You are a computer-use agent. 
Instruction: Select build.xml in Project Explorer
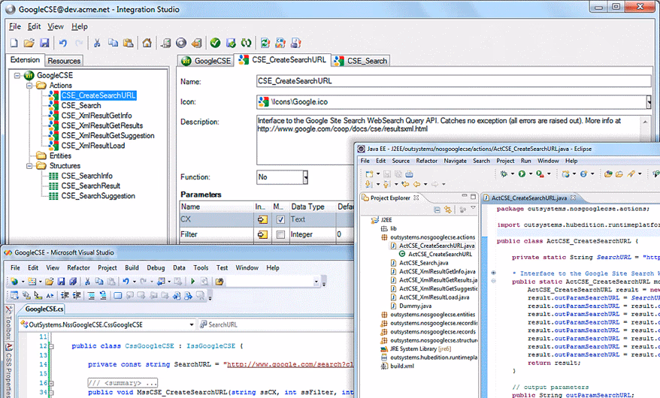[402, 366]
